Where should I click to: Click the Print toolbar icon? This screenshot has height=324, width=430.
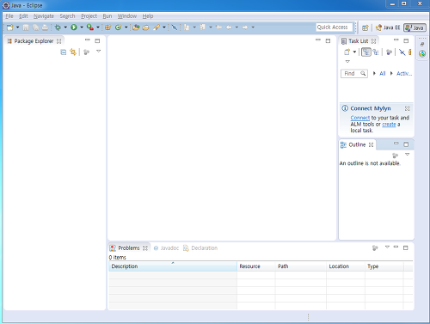pyautogui.click(x=45, y=28)
